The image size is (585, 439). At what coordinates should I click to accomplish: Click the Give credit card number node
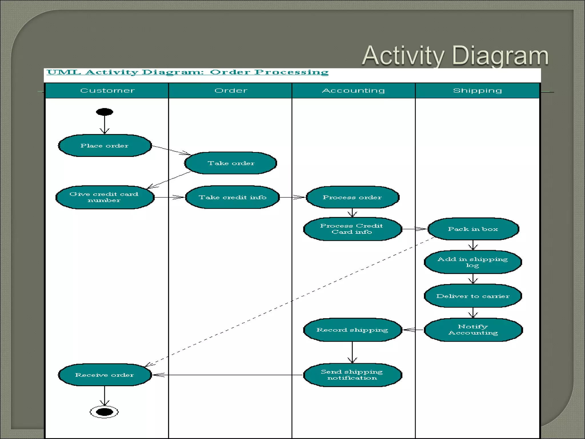click(x=104, y=197)
